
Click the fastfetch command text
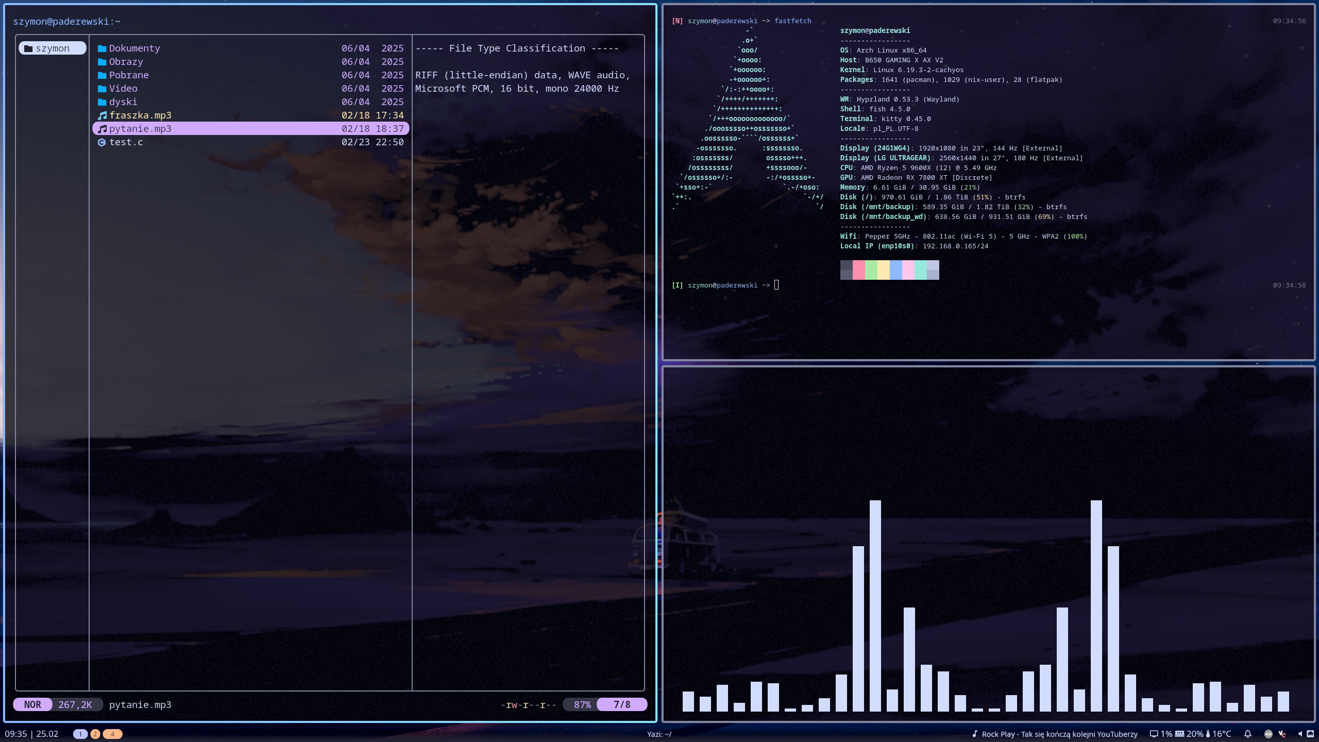click(793, 21)
